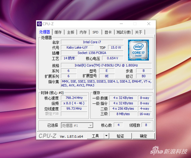Click the 99.73 MHz bus speed value
This screenshot has width=191, height=158.
point(74,109)
